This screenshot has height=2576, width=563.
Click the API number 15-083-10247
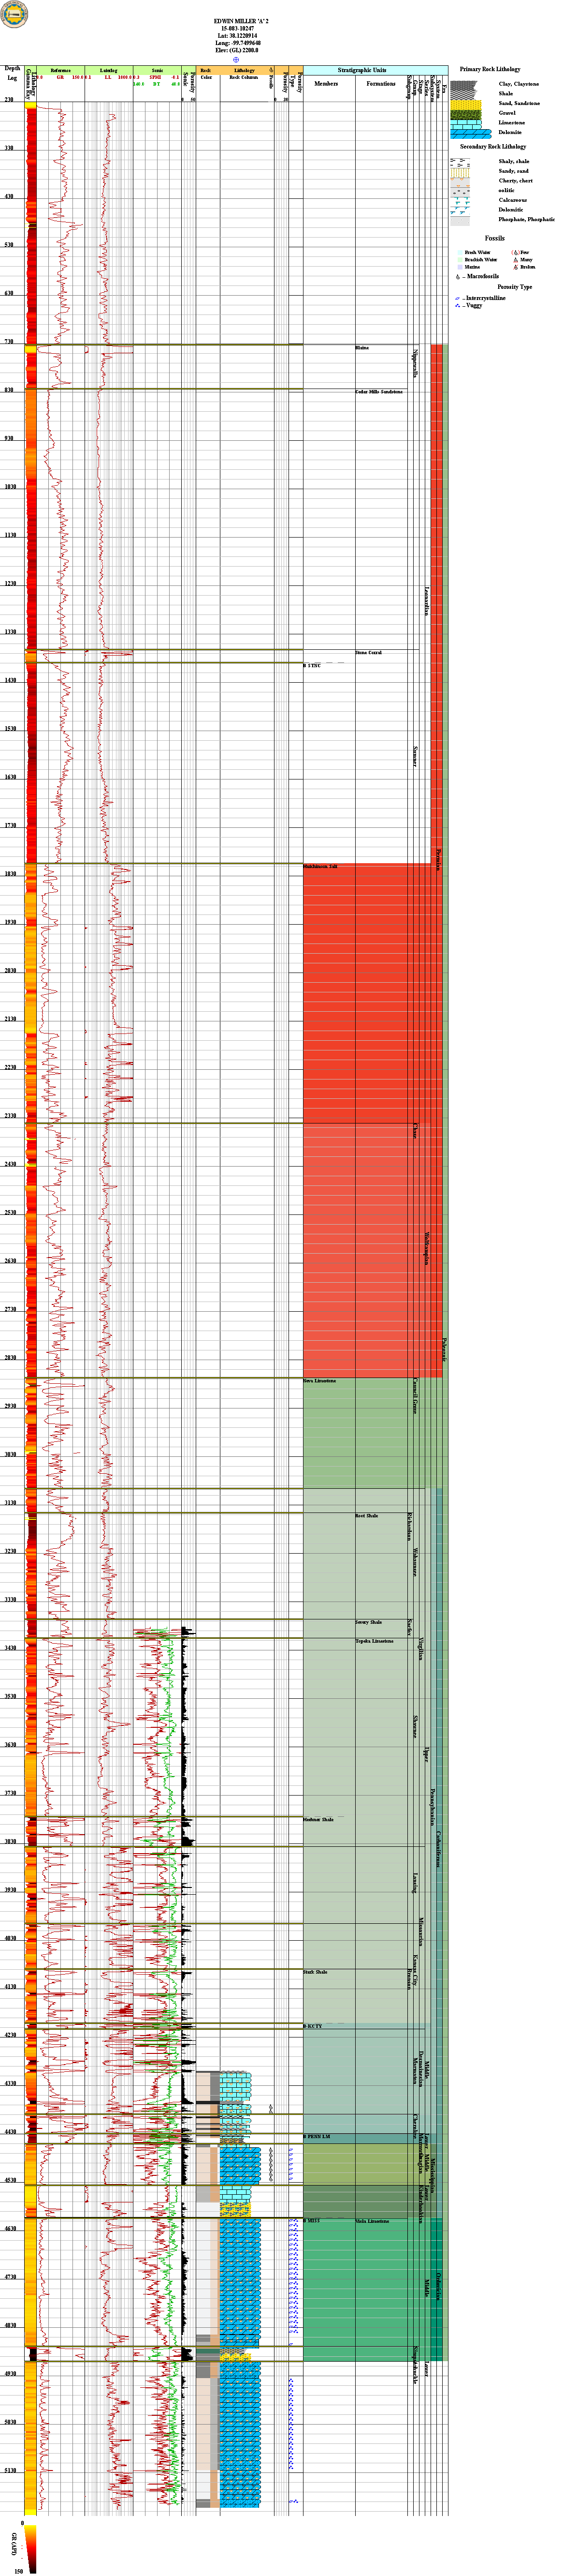(238, 28)
